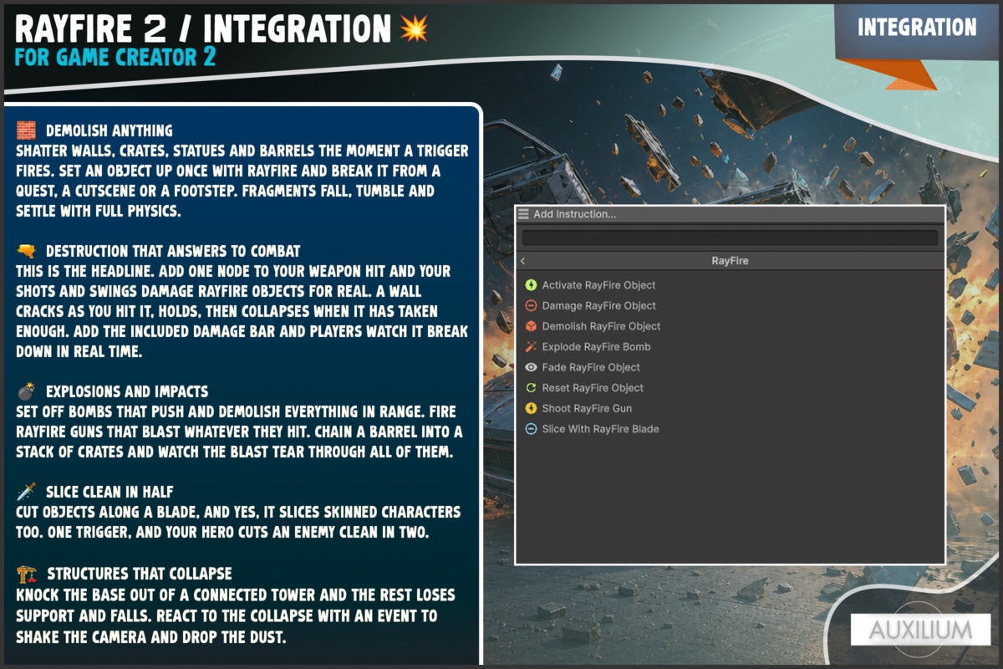Click the Demolish RayFire Object cube icon
1003x669 pixels.
pos(531,326)
